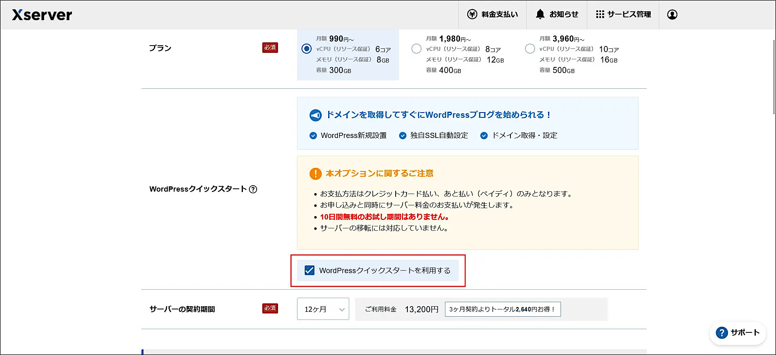Toggle WordPressクイックスタートを利用する checkbox
The image size is (776, 355).
coord(310,270)
